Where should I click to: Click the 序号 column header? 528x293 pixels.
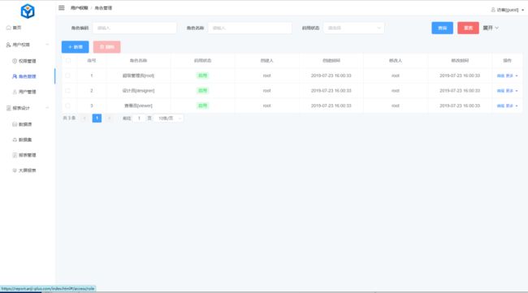pyautogui.click(x=92, y=61)
